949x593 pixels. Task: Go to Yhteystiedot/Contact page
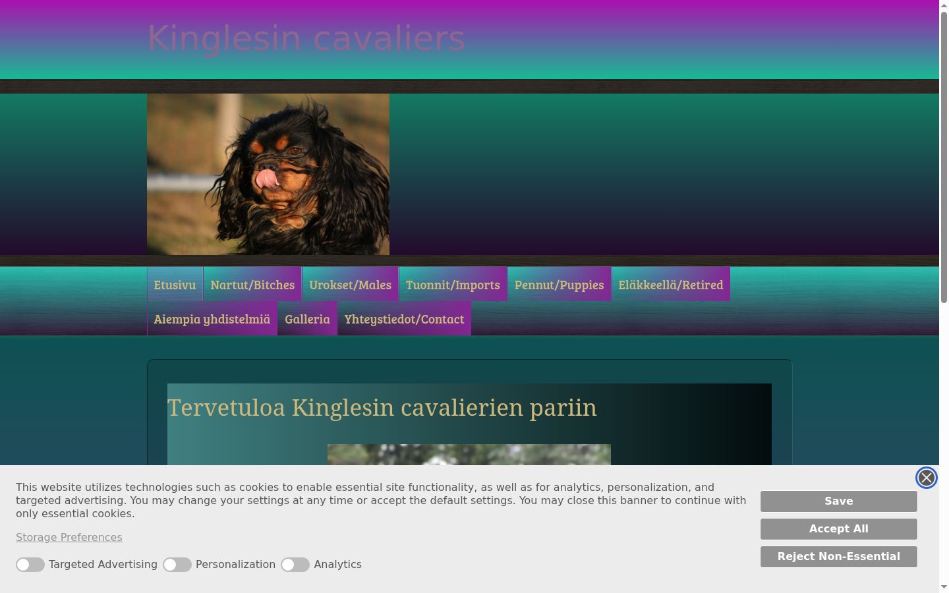[x=404, y=319]
